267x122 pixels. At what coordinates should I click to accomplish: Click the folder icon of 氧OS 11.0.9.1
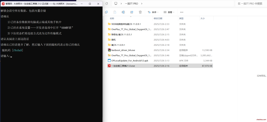pyautogui.click(x=109, y=45)
